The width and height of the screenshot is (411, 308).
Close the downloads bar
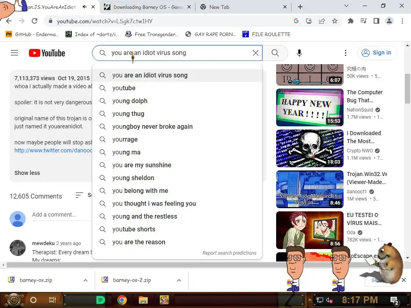[x=404, y=280]
